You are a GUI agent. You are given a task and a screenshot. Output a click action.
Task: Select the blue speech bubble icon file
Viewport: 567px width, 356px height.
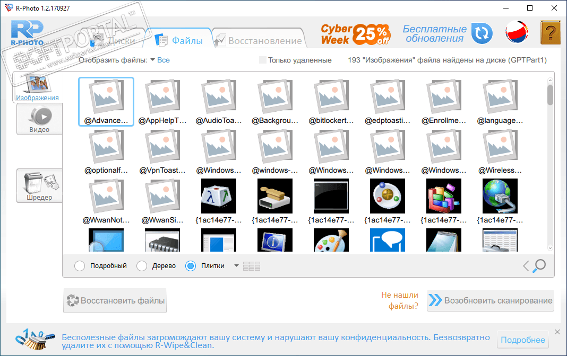pos(388,240)
